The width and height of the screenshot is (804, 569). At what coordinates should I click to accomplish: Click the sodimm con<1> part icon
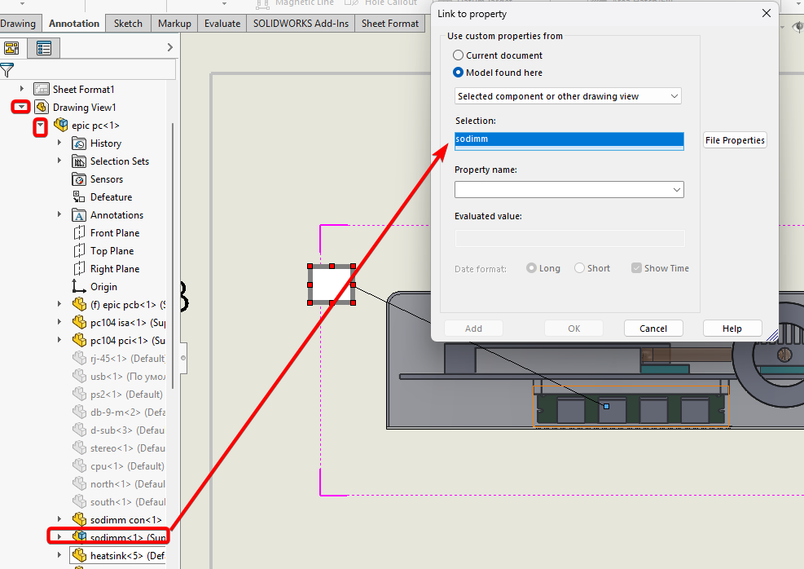(80, 519)
